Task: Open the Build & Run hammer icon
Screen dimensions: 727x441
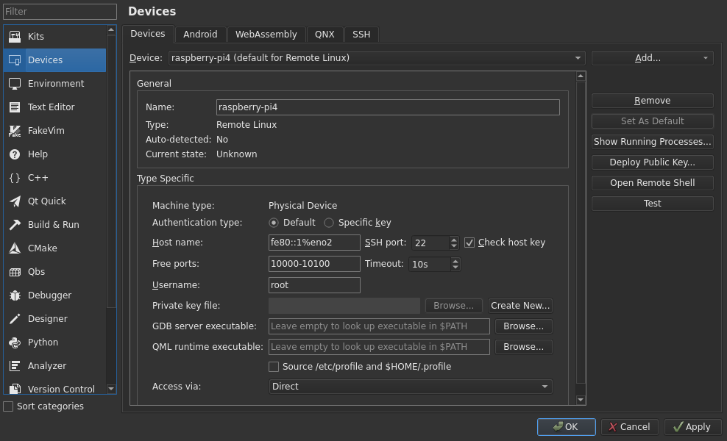Action: pyautogui.click(x=15, y=225)
